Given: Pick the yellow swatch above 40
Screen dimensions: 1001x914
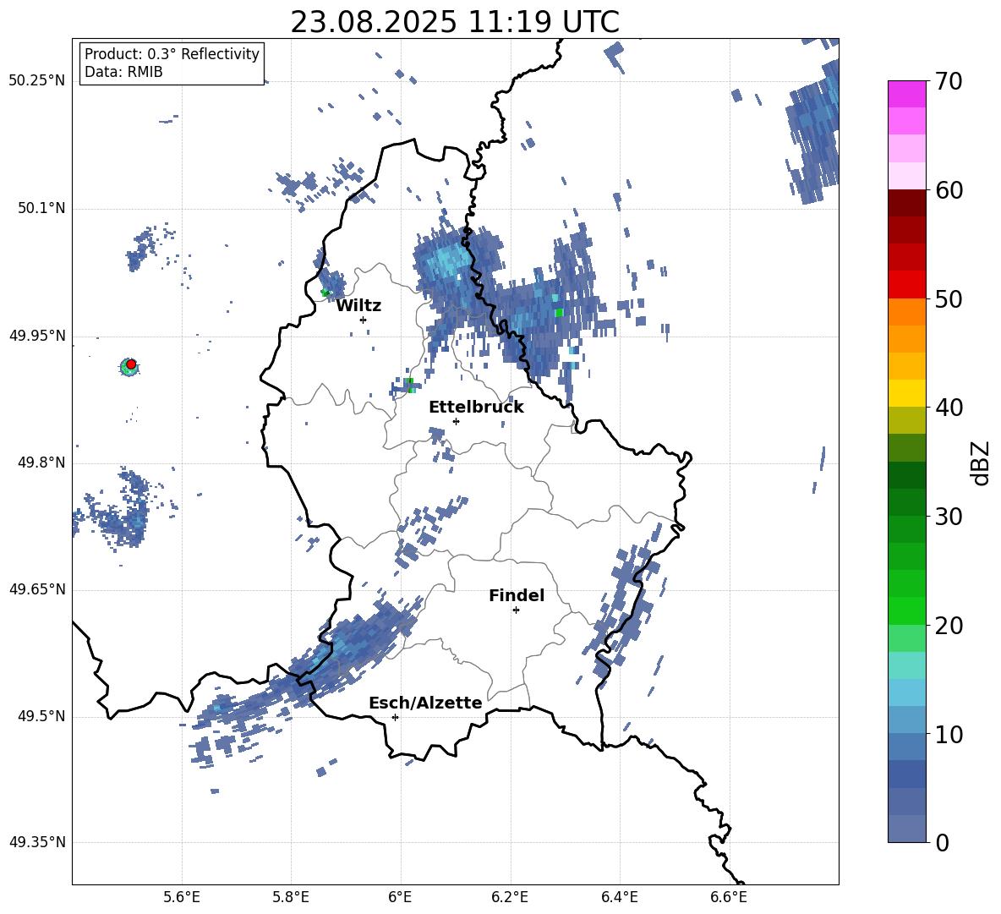Looking at the screenshot, I should (x=906, y=393).
